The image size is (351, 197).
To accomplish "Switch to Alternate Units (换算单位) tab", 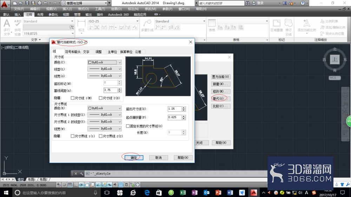I will pyautogui.click(x=126, y=52).
